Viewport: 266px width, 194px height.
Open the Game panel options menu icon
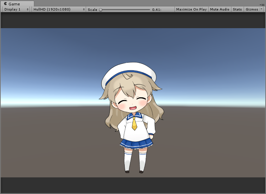(262, 5)
